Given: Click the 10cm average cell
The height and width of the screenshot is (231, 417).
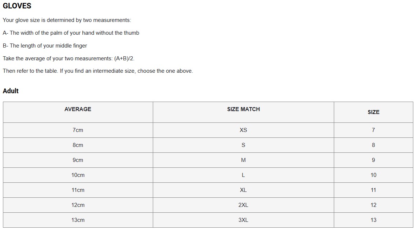Looking at the screenshot, I should tap(78, 175).
